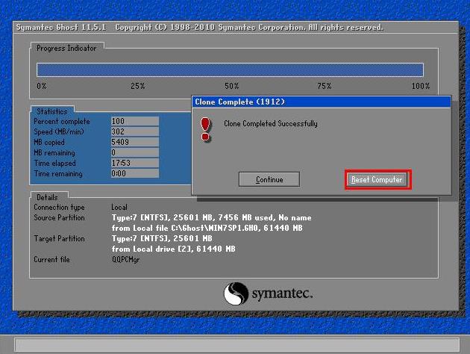Click the 100% progress label

click(x=421, y=86)
